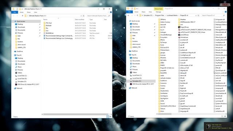Image resolution: width=233 pixels, height=131 pixels.
Task: Open the ShadersHLSL folder in right window
Action: point(164,91)
